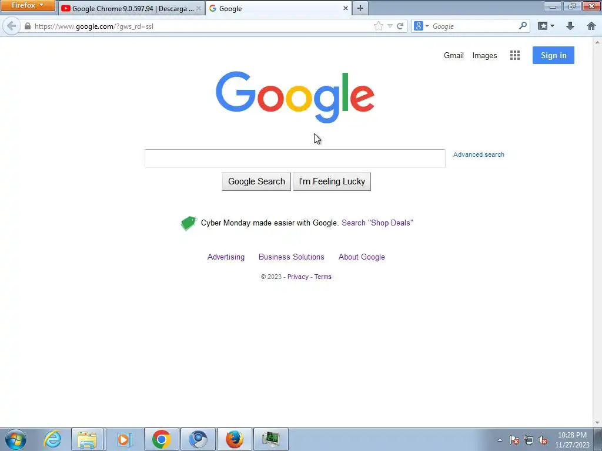Screen dimensions: 602x451
Task: Click the network tray icon
Action: (x=529, y=440)
